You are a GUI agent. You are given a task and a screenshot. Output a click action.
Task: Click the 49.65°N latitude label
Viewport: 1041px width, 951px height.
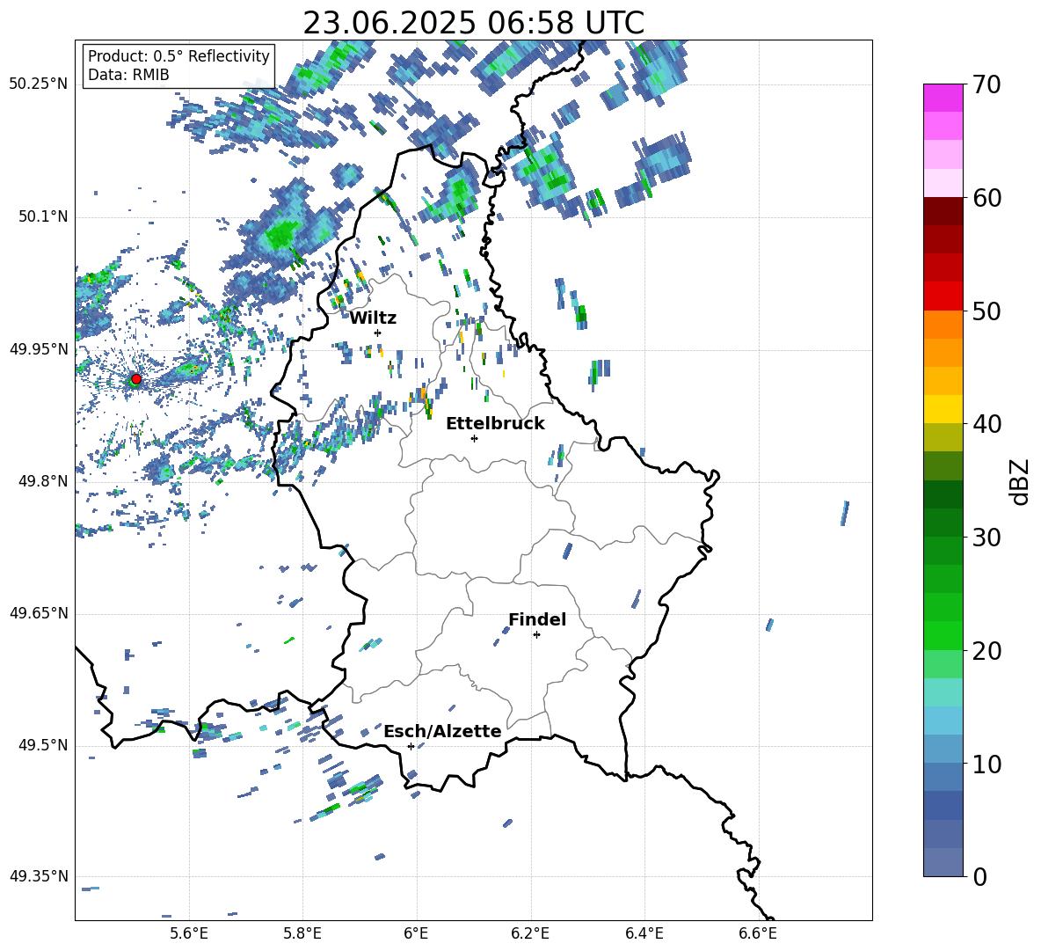[x=39, y=613]
